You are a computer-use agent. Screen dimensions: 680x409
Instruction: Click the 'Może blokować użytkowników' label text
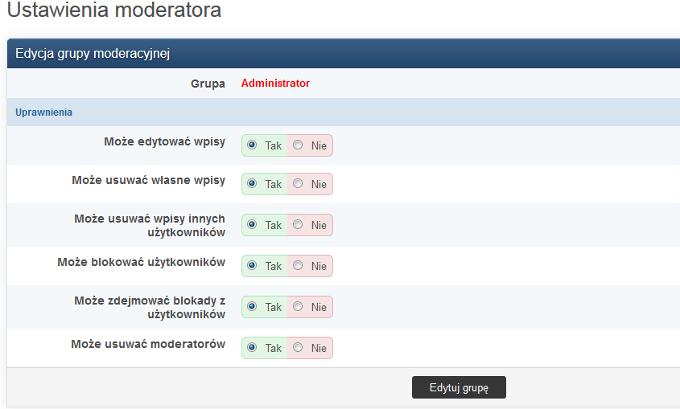pyautogui.click(x=142, y=262)
